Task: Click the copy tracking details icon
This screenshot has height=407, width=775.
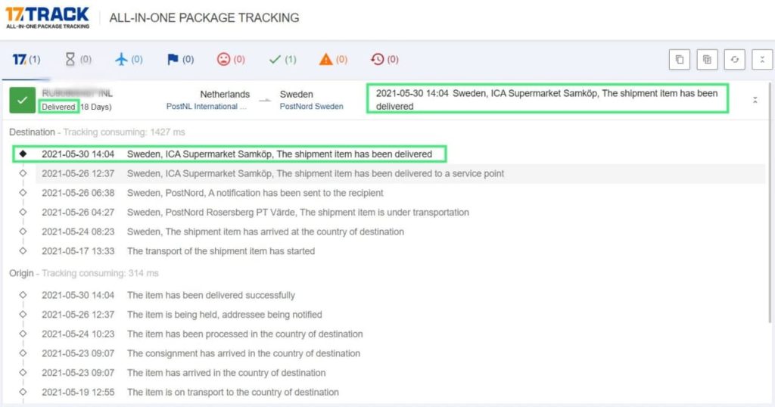Action: coord(707,59)
